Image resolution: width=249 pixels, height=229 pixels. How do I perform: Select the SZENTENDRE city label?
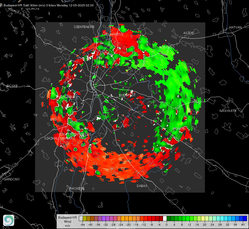coord(84,27)
